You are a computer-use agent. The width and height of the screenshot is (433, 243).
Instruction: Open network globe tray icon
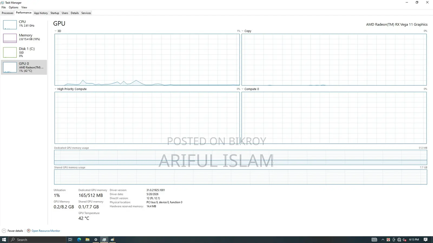[399, 239]
